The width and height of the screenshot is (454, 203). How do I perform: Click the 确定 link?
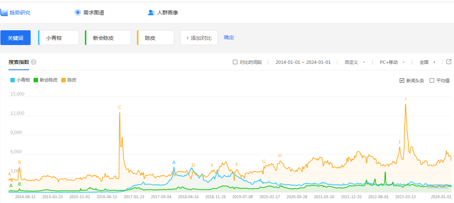(x=229, y=37)
